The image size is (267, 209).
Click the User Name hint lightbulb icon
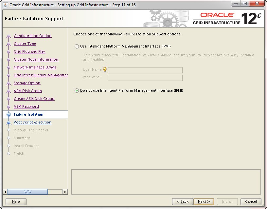click(105, 69)
